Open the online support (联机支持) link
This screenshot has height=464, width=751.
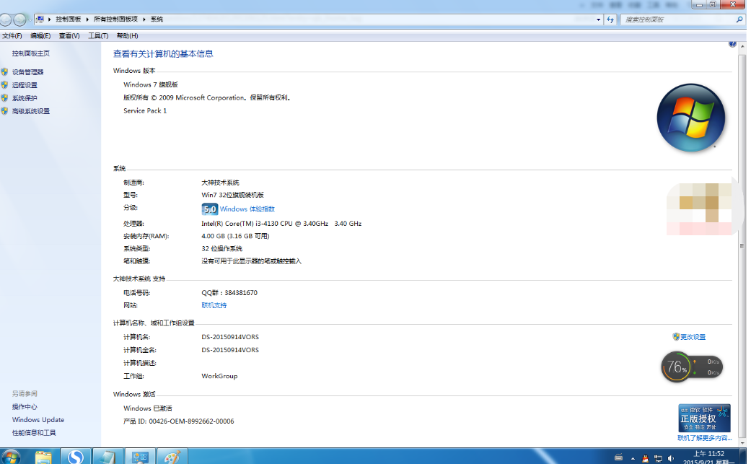click(214, 305)
